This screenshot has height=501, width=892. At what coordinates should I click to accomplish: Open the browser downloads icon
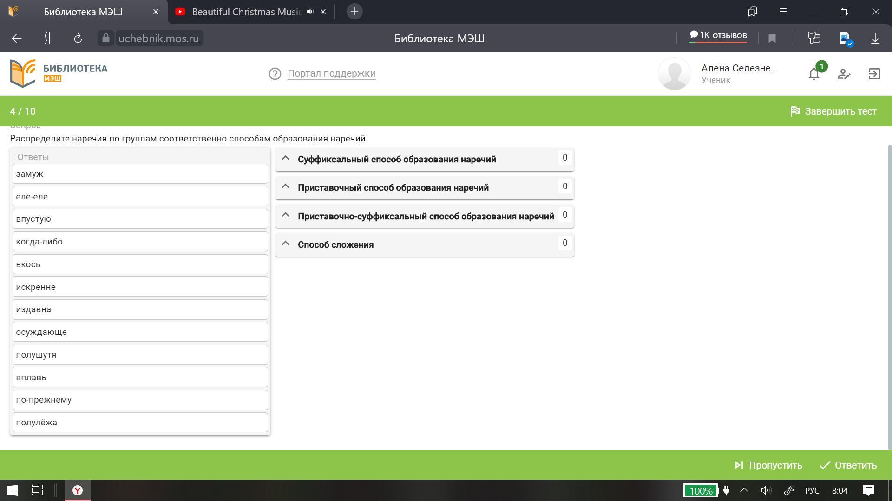click(x=875, y=39)
